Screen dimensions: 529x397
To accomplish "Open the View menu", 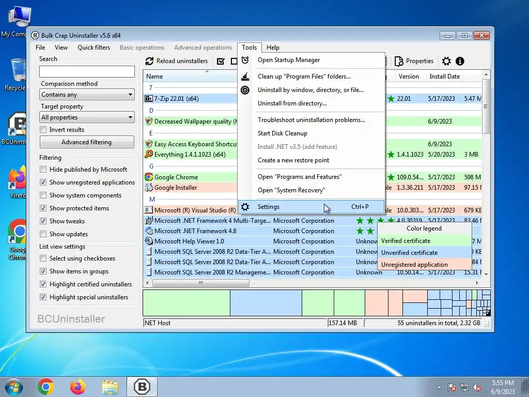I will [x=61, y=48].
